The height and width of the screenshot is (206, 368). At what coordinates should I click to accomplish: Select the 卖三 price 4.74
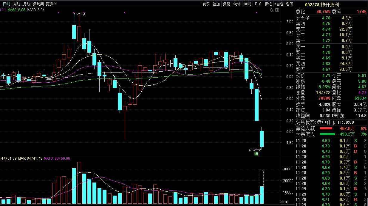click(x=326, y=29)
